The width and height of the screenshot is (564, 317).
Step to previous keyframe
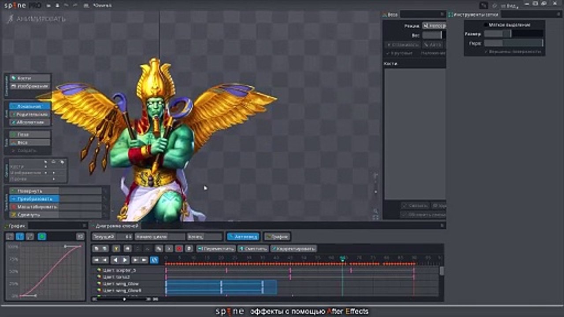[104, 260]
